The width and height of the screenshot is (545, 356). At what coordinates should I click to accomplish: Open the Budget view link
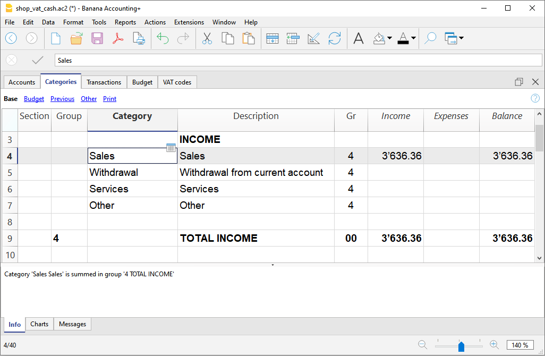[x=33, y=99]
